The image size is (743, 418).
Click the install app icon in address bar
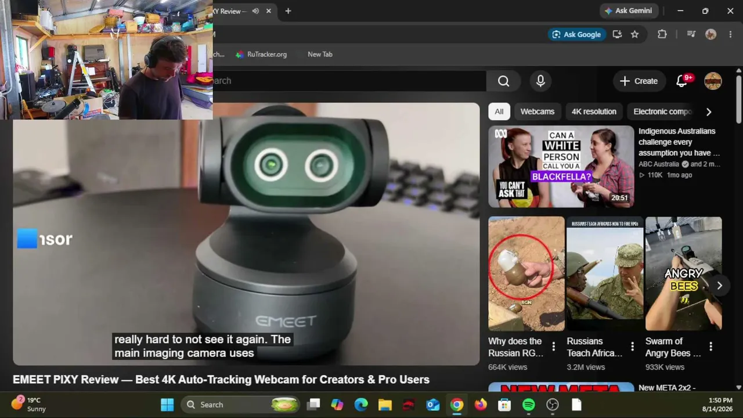coord(617,34)
